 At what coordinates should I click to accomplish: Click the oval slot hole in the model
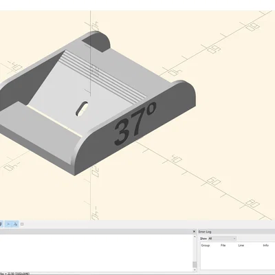tap(82, 108)
